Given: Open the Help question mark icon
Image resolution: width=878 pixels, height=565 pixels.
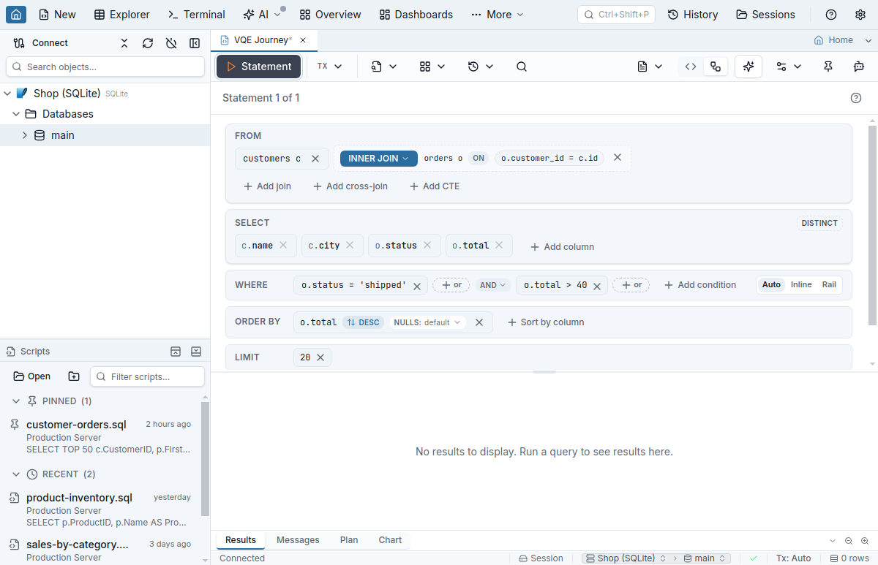Looking at the screenshot, I should tap(831, 15).
